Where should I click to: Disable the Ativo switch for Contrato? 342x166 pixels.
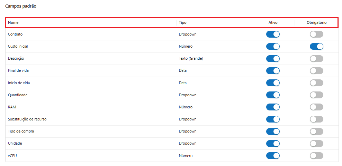(x=273, y=34)
